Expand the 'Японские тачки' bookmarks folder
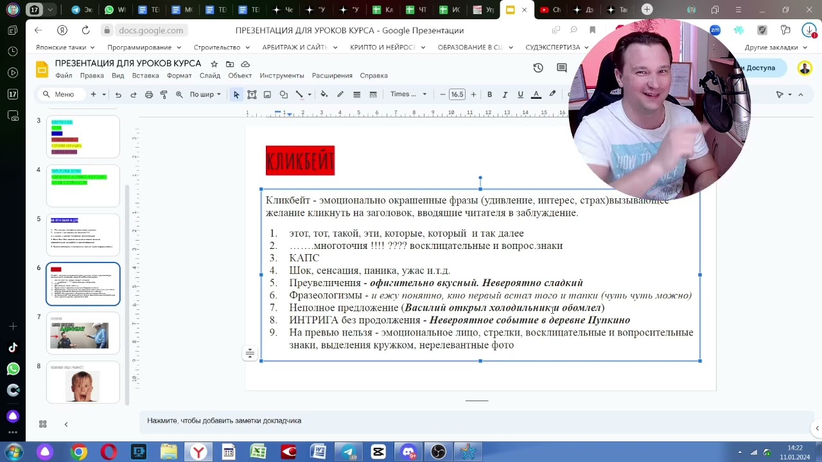The height and width of the screenshot is (462, 822). click(x=65, y=47)
